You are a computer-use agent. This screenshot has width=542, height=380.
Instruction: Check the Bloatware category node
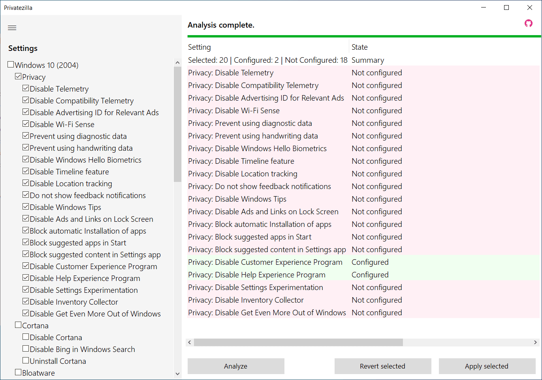click(x=18, y=373)
